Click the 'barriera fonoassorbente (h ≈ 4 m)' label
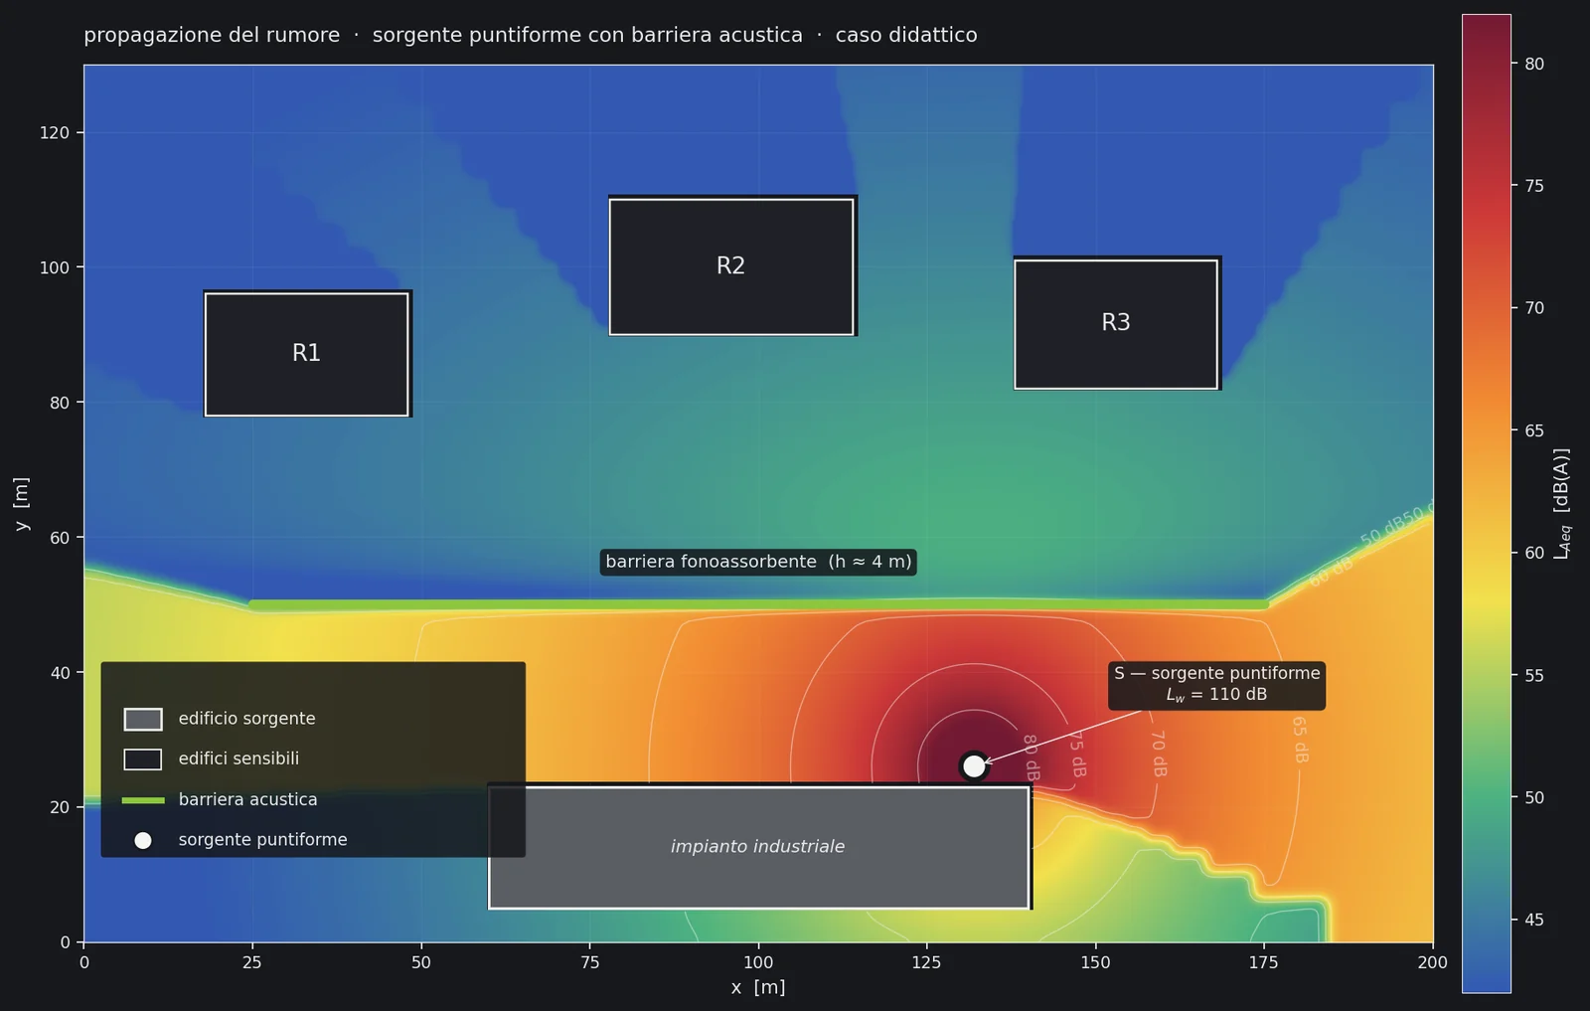Viewport: 1590px width, 1011px height. click(x=758, y=562)
